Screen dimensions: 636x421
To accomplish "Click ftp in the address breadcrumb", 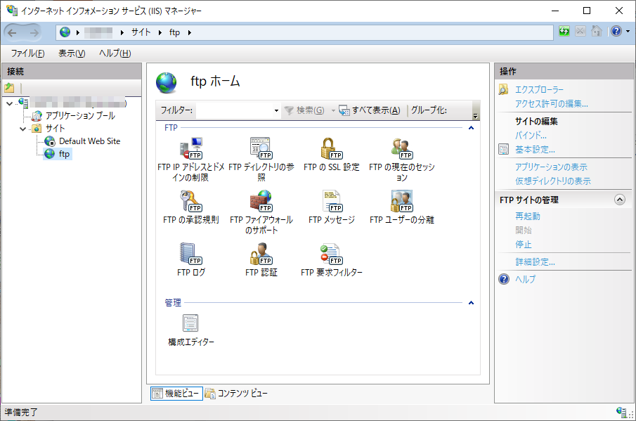I will [x=174, y=32].
